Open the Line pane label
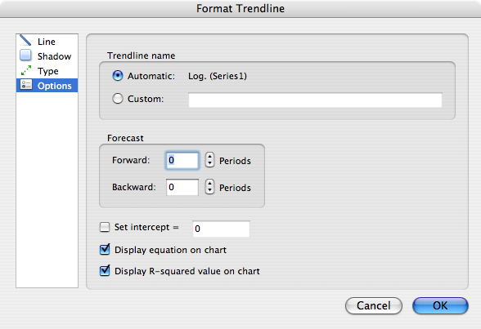The width and height of the screenshot is (481, 329). coord(47,42)
